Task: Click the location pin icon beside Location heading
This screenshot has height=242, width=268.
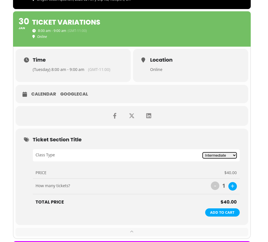Action: [143, 60]
